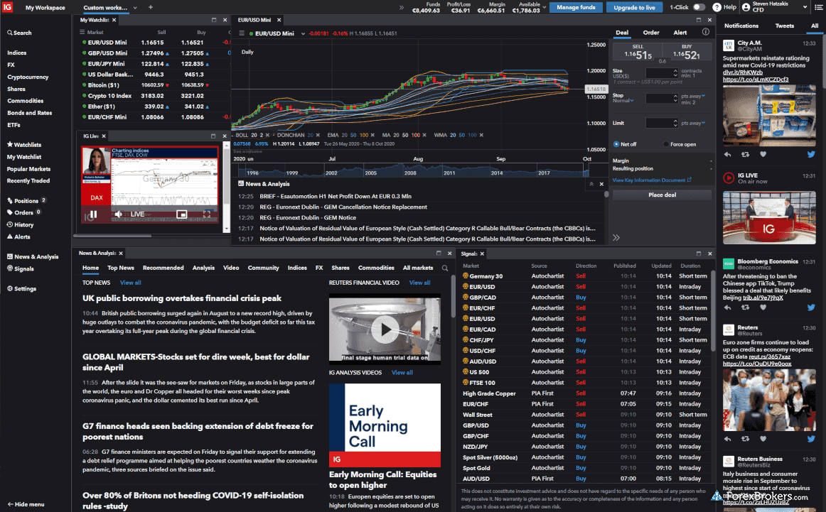This screenshot has width=826, height=512.
Task: Click the BUY price button
Action: (x=687, y=52)
